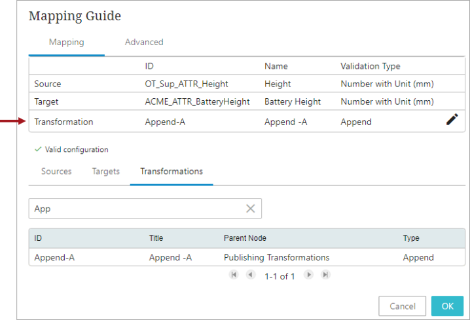Select the Source row OT_Sup_ATTR_Height
The height and width of the screenshot is (320, 470).
tap(247, 84)
